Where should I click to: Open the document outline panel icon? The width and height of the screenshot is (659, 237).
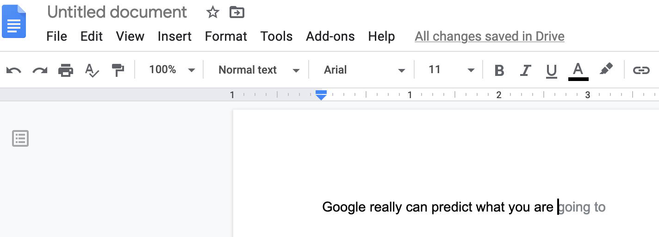click(20, 138)
